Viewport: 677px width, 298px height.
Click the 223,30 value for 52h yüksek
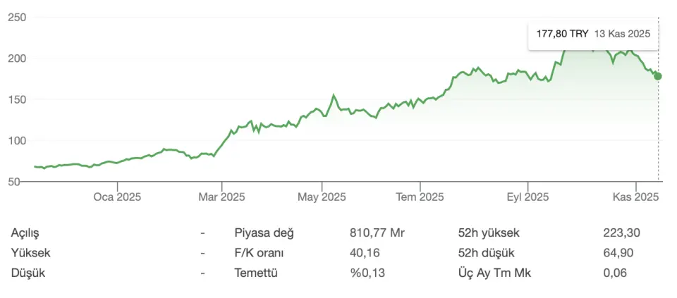click(621, 232)
